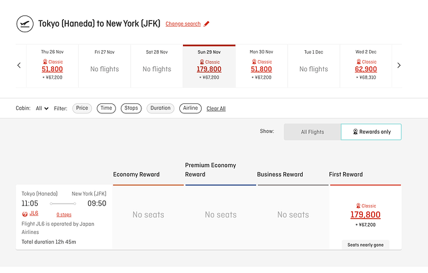
Task: Click 51,800 points price on Thu 26 Nov
Action: [52, 69]
